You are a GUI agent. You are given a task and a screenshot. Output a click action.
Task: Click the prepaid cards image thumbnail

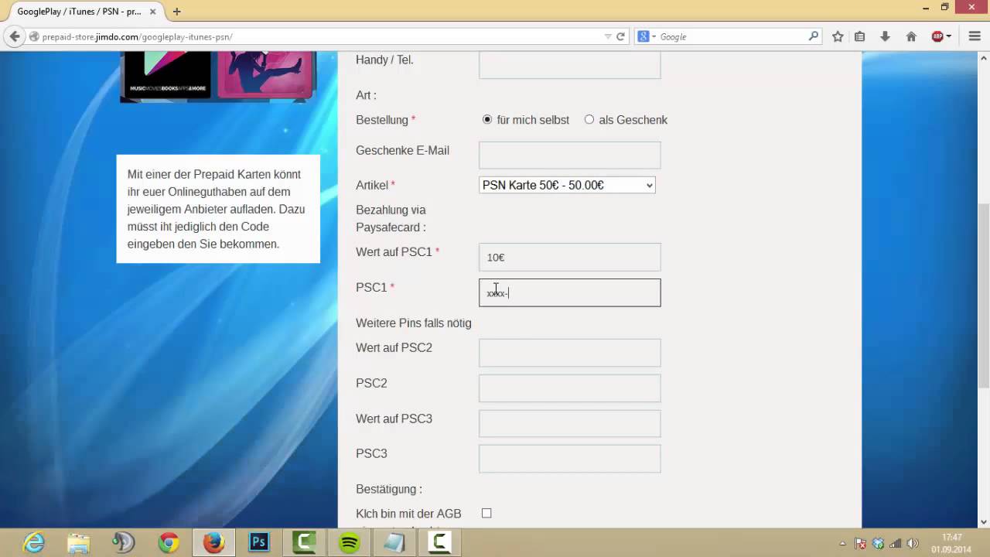pos(218,77)
